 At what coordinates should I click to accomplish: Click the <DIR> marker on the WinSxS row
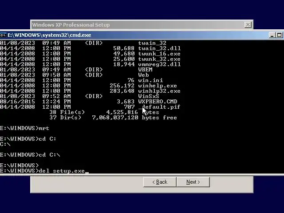[x=94, y=96]
